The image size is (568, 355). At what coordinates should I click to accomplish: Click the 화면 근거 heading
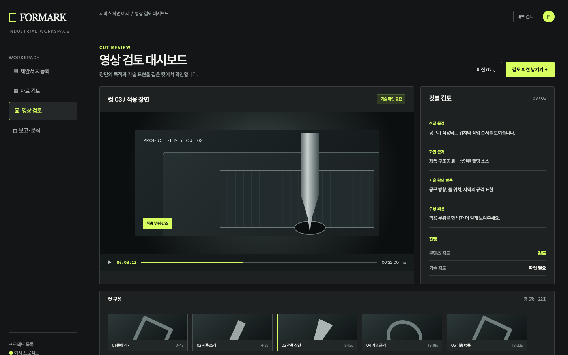[x=437, y=152]
